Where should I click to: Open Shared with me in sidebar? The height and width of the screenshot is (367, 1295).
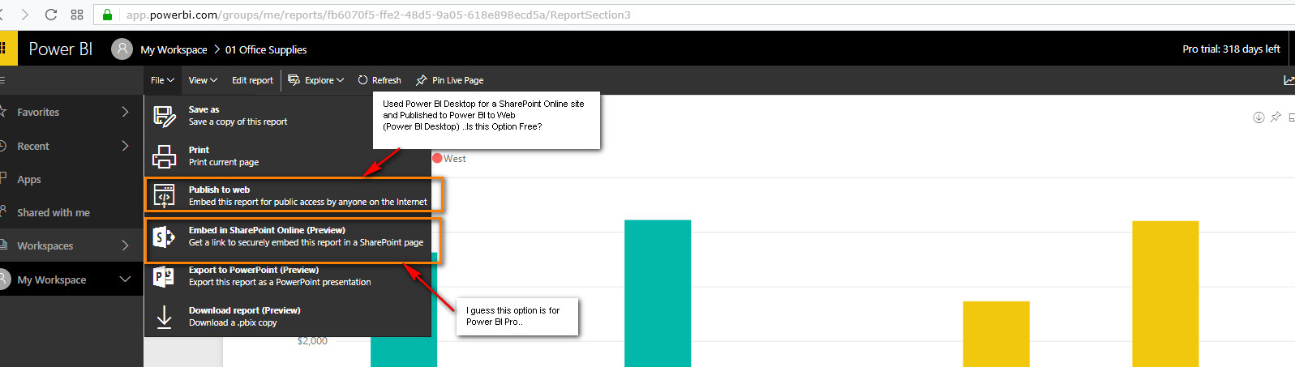[54, 212]
